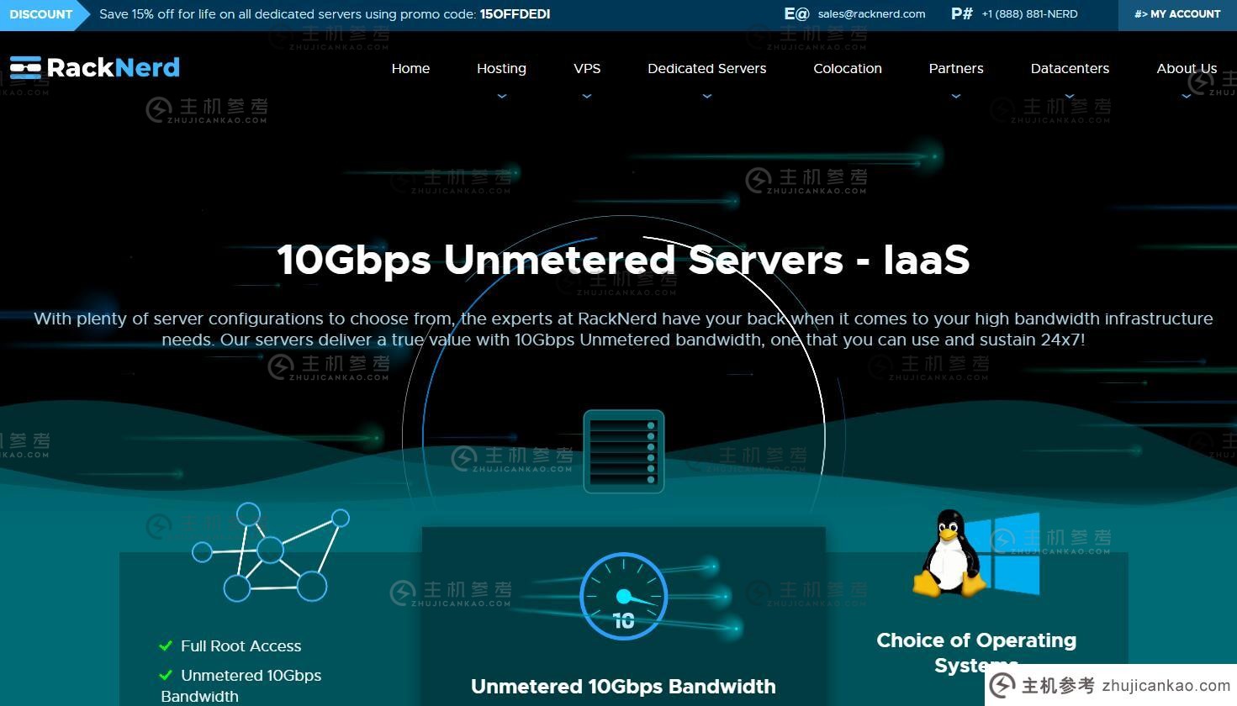Click the promo code 15OFFDEDI

click(515, 14)
